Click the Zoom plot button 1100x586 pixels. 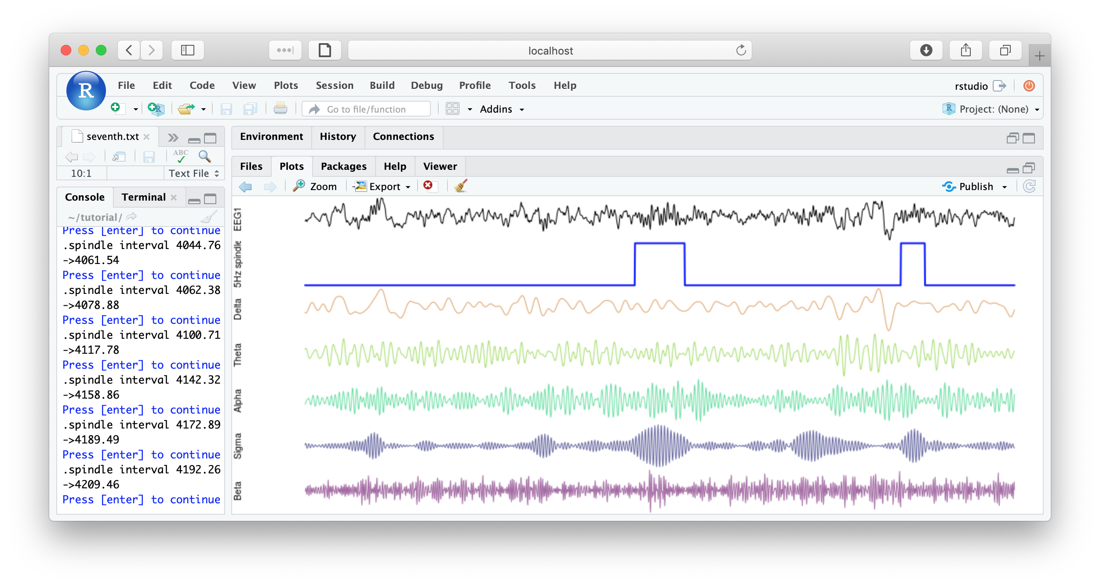pyautogui.click(x=315, y=187)
